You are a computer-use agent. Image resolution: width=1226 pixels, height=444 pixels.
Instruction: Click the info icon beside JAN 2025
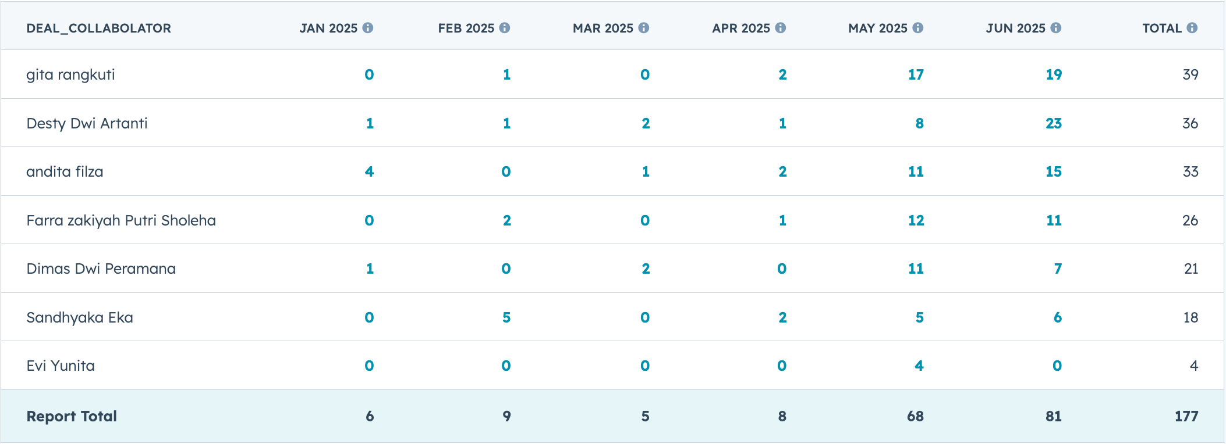point(368,28)
